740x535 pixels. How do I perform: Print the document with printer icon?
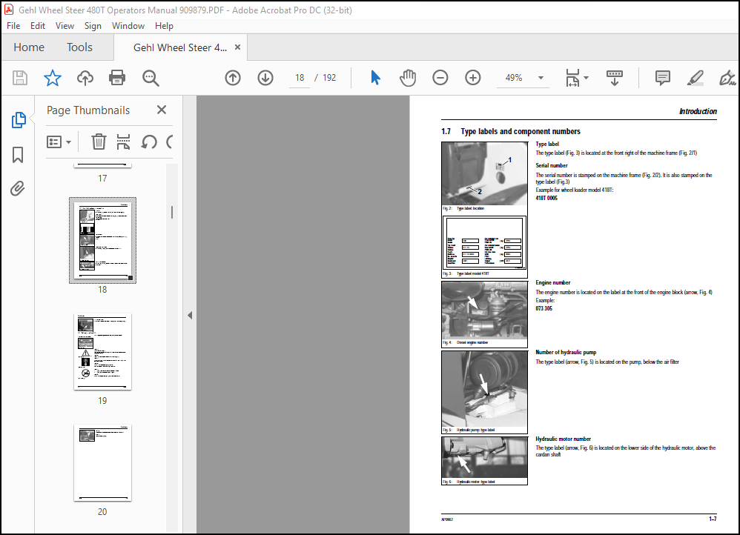(117, 78)
